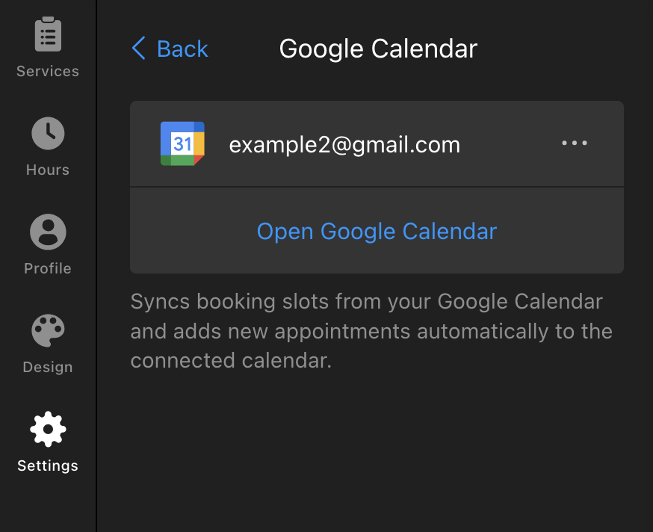Open the Design palette icon

point(48,330)
